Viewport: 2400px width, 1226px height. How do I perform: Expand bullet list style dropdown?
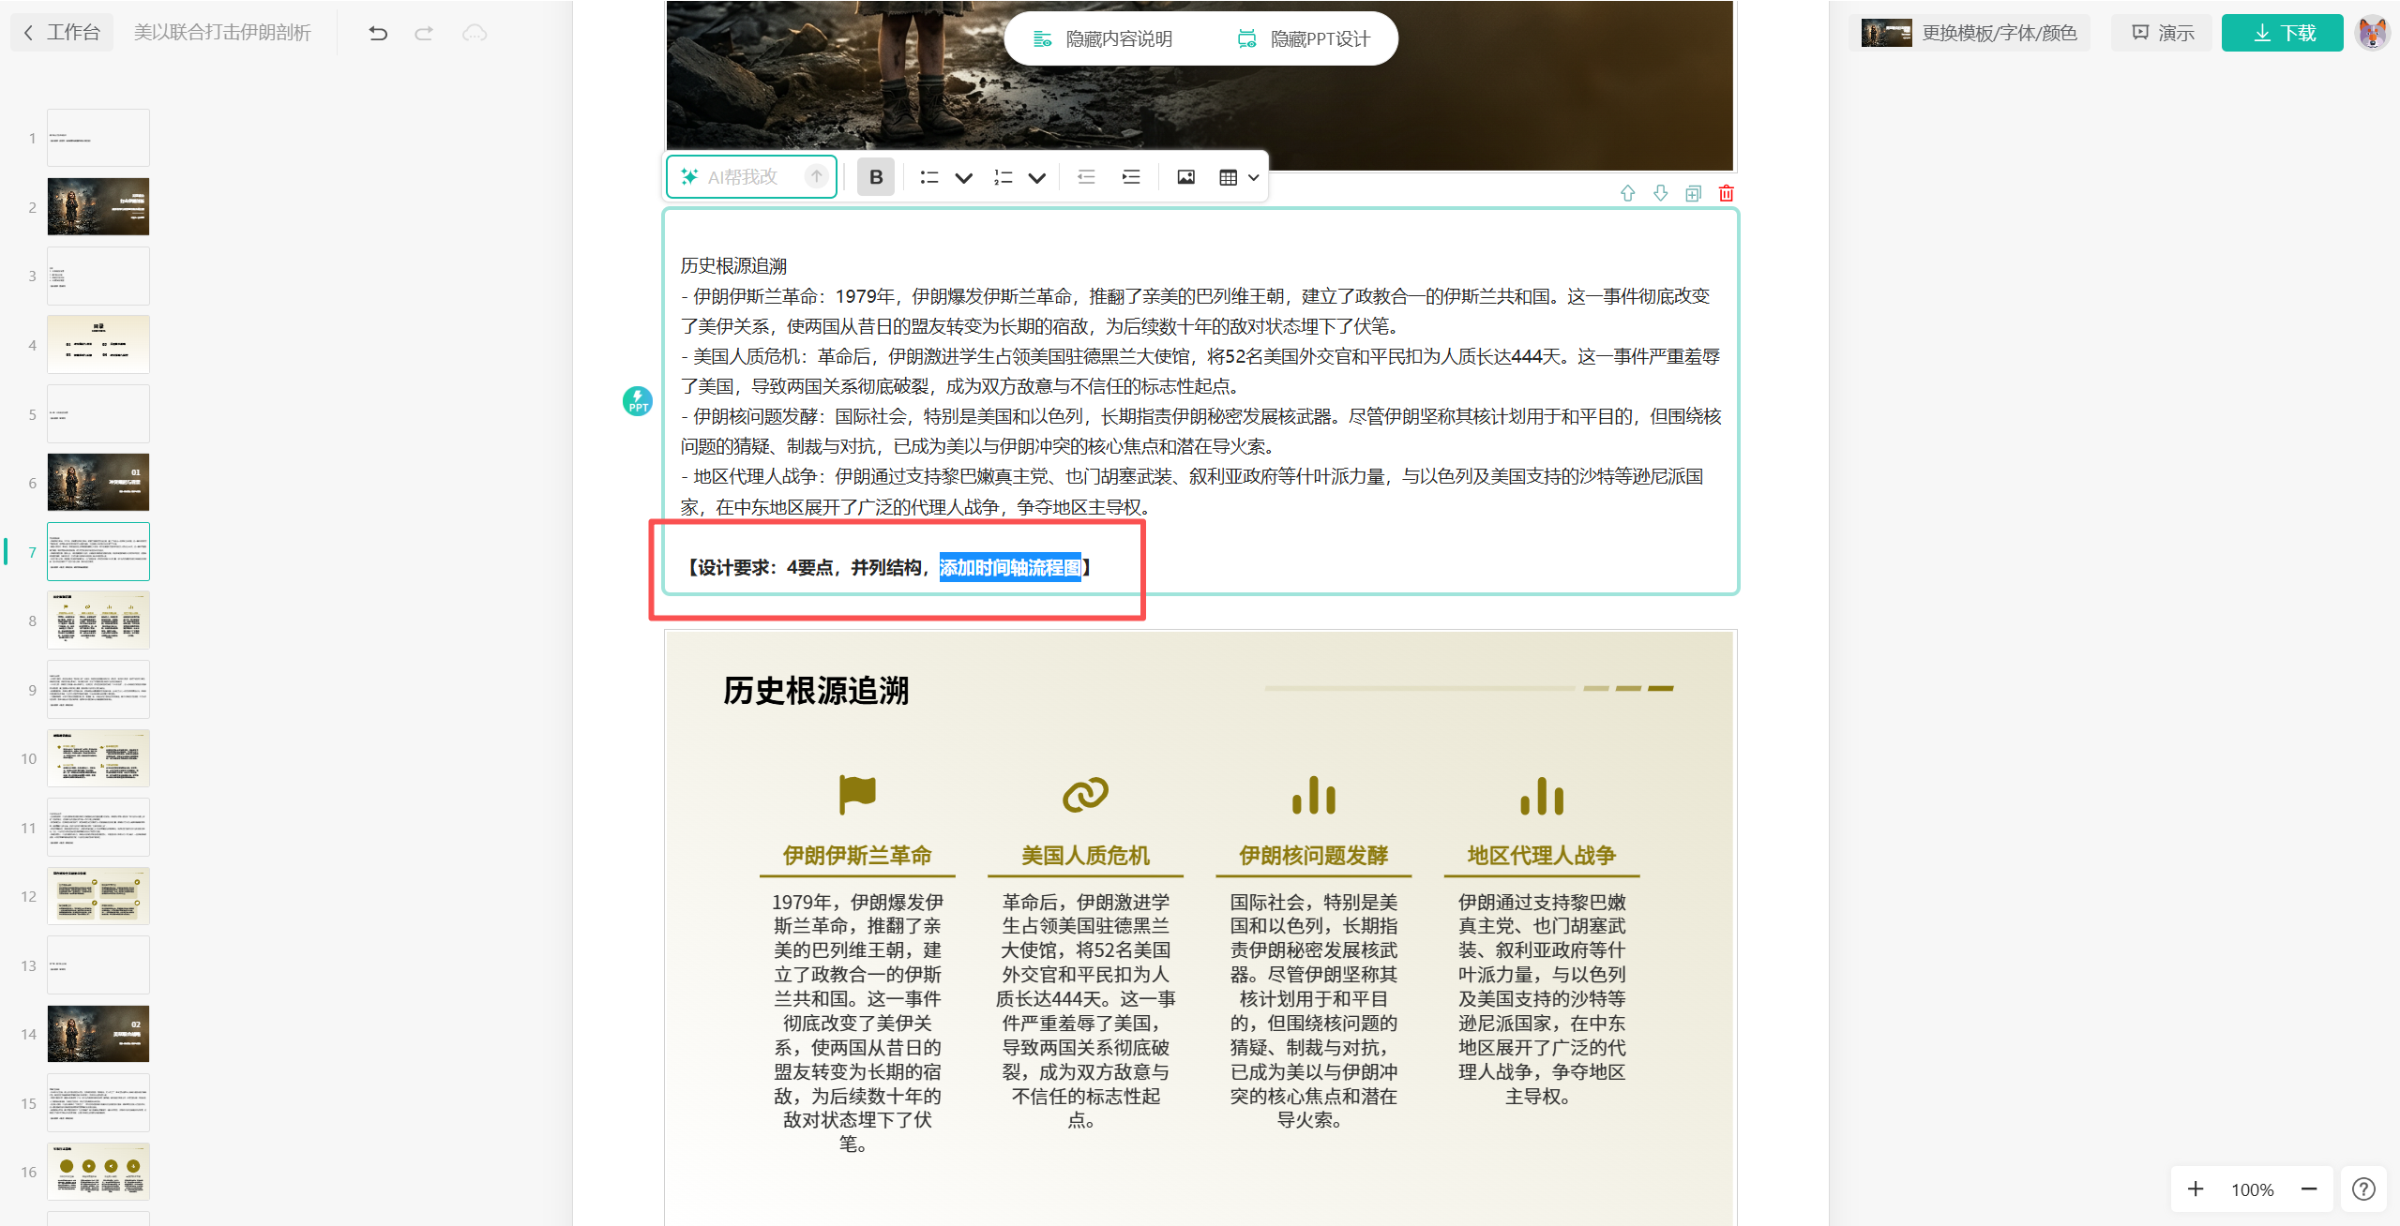(963, 177)
